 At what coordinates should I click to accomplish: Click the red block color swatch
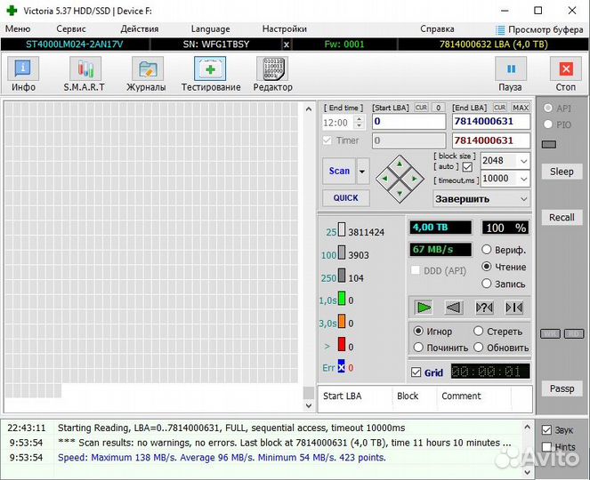click(x=341, y=345)
